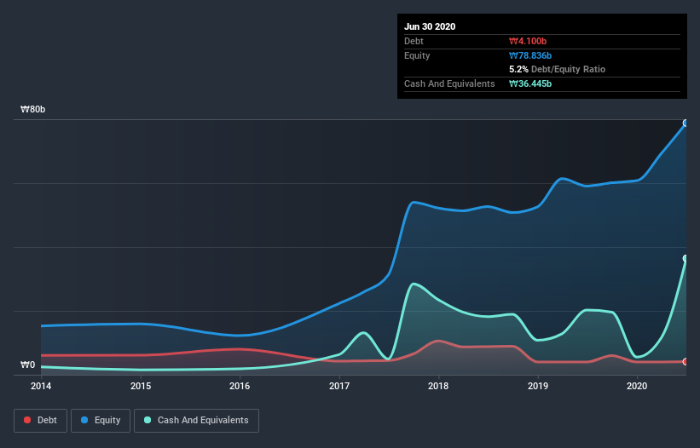
Task: Click the 5.2% Debt/Equity Ratio text
Action: click(x=557, y=70)
